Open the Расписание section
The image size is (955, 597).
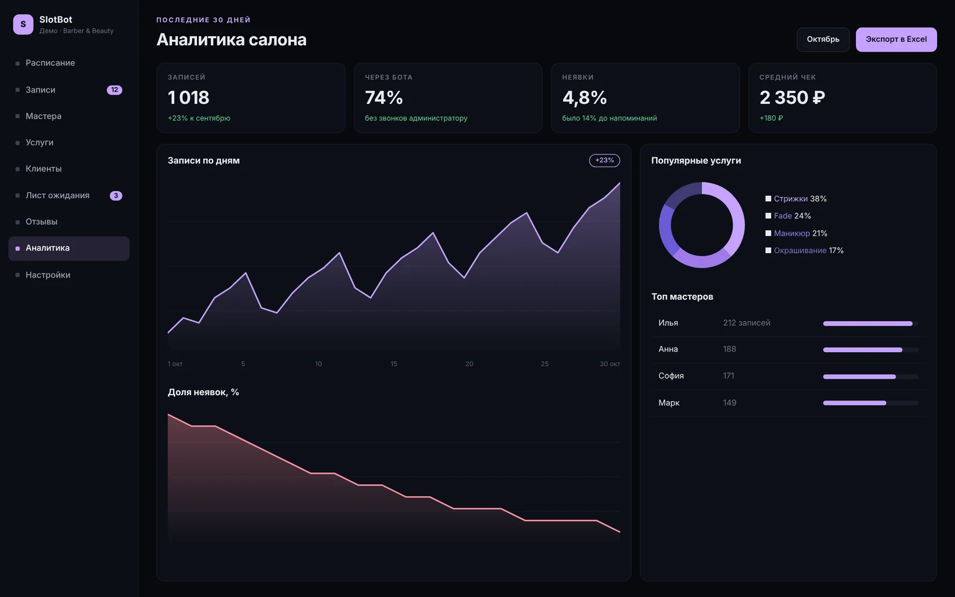pyautogui.click(x=69, y=63)
